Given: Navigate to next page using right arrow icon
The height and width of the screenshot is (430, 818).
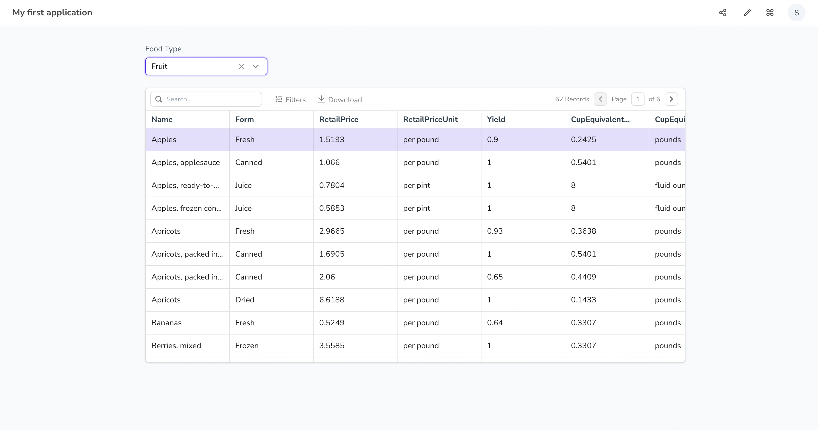Looking at the screenshot, I should 672,99.
